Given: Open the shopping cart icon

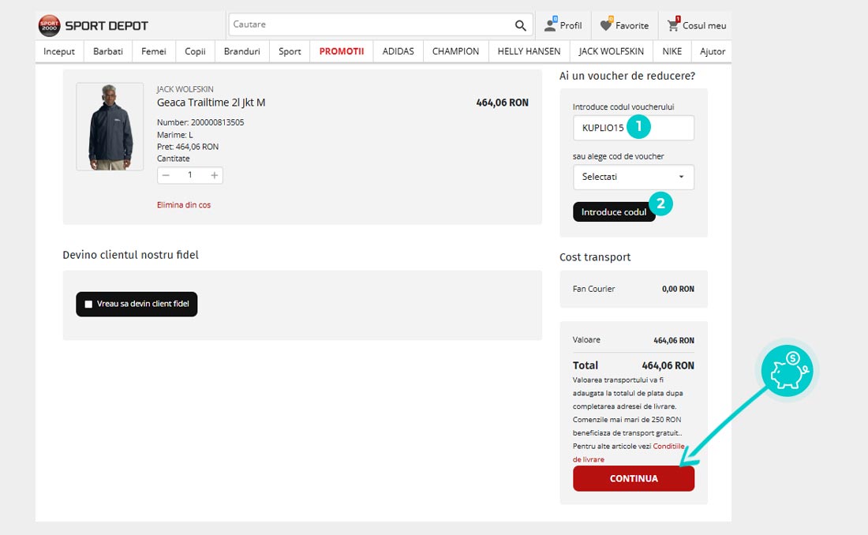Looking at the screenshot, I should pos(673,25).
